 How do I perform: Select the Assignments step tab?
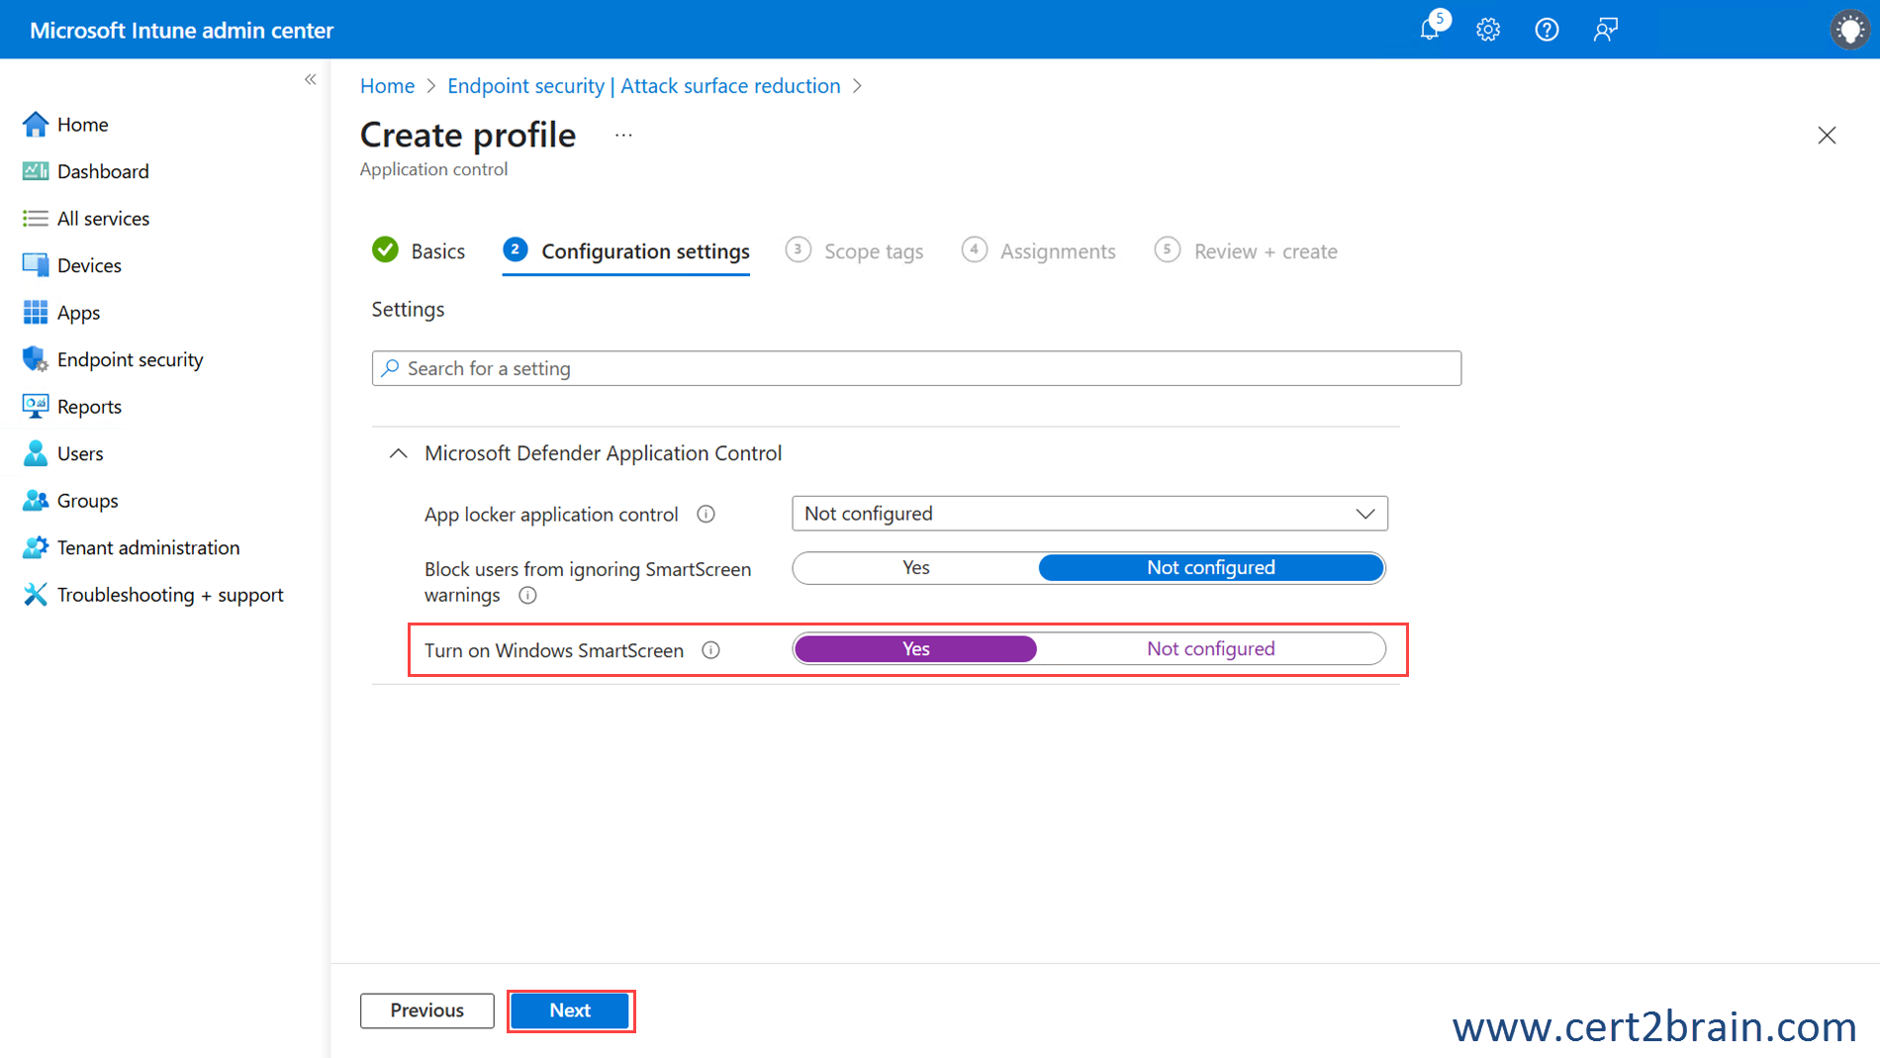click(x=1038, y=251)
